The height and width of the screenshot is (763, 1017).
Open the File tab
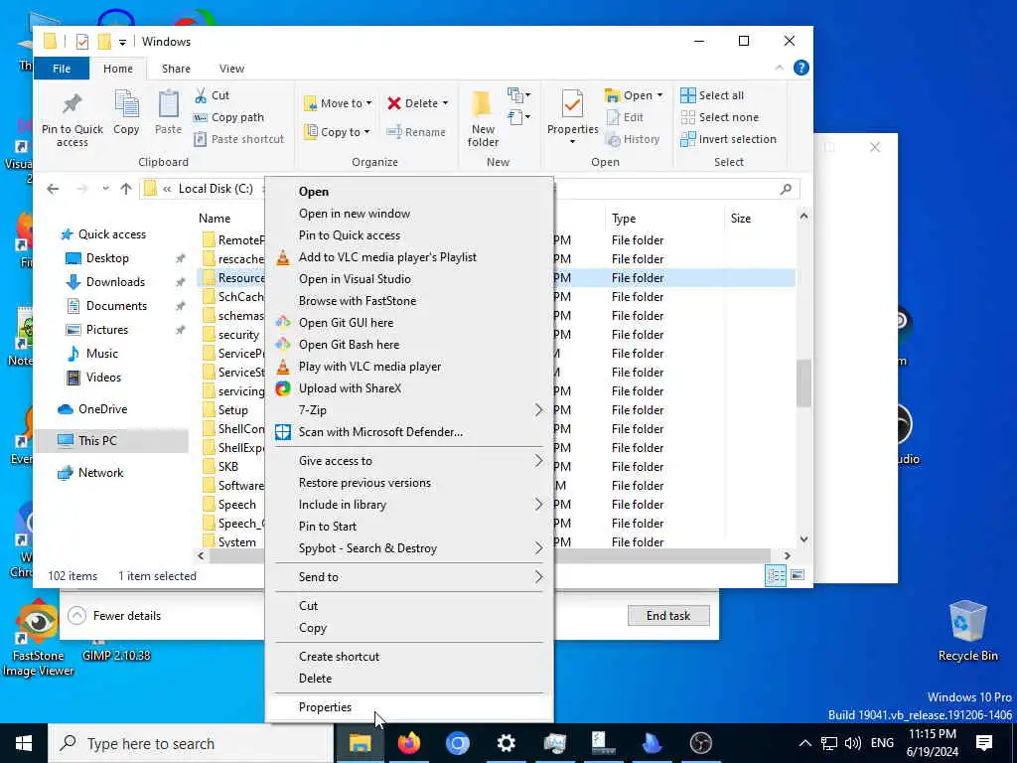(x=62, y=69)
